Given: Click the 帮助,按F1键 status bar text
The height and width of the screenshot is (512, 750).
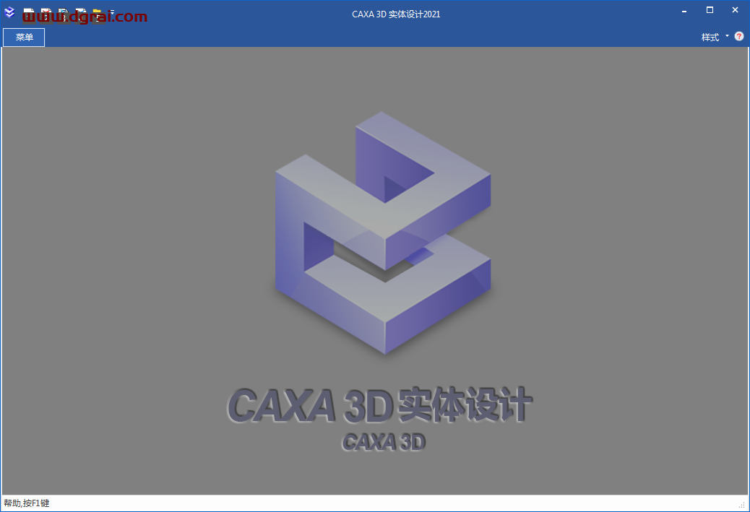Looking at the screenshot, I should [26, 503].
